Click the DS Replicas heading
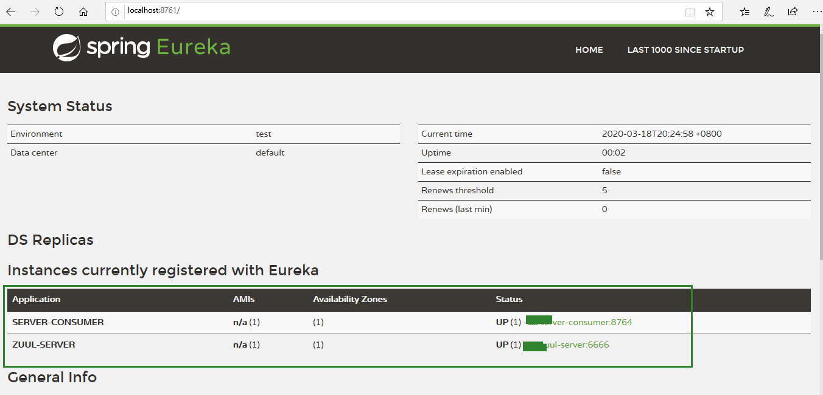This screenshot has width=823, height=395. coord(51,240)
